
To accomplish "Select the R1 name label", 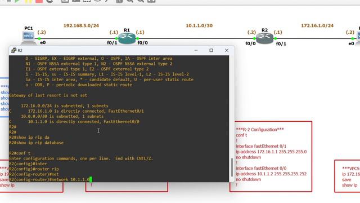I will point(127,30).
